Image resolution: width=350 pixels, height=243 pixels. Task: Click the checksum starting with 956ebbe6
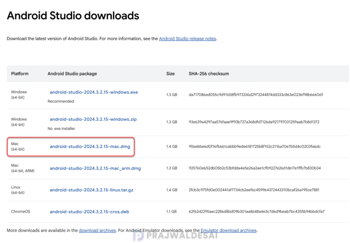tap(255, 147)
